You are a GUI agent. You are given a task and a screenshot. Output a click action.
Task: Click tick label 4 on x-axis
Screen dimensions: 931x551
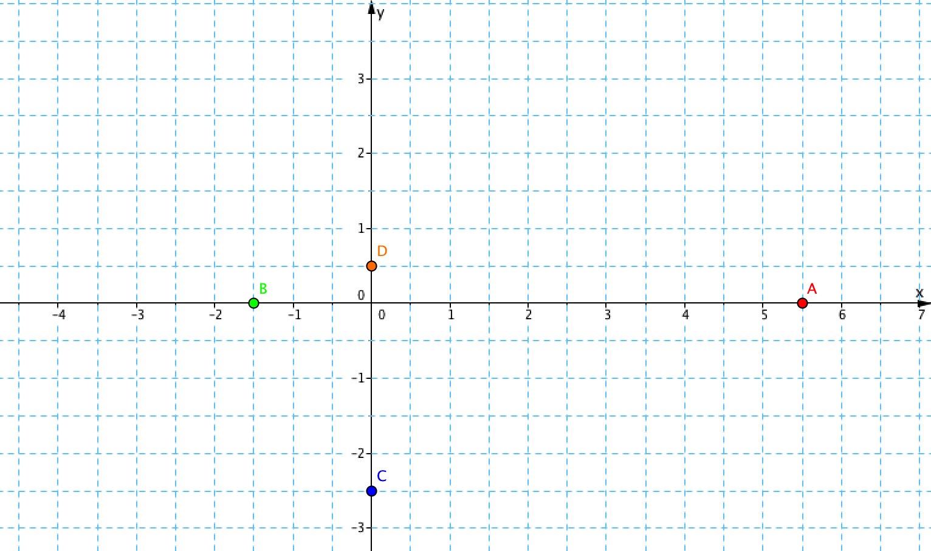[x=685, y=315]
